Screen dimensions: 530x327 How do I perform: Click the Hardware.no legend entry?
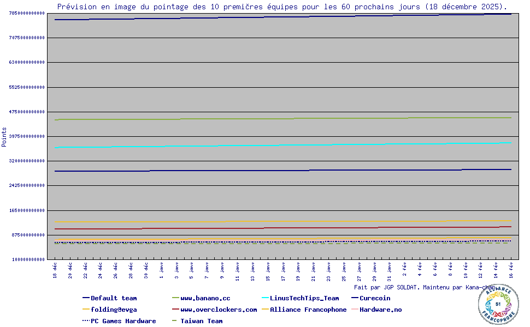point(380,310)
